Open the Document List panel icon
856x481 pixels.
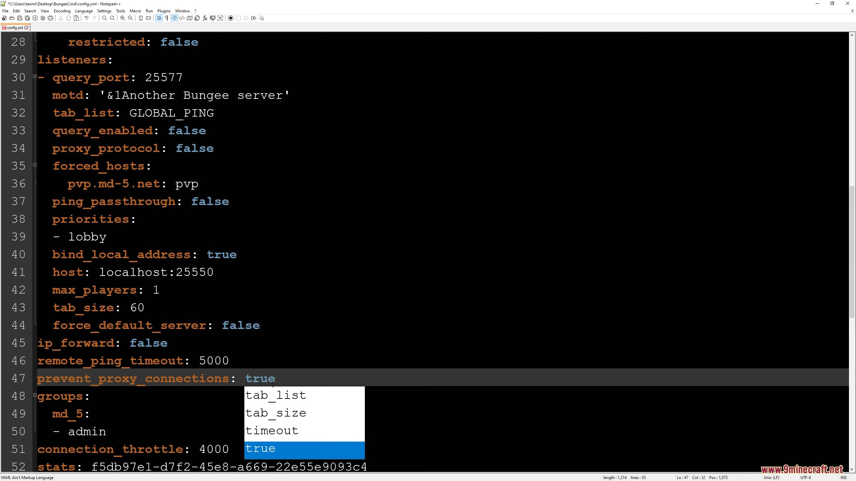tap(197, 18)
